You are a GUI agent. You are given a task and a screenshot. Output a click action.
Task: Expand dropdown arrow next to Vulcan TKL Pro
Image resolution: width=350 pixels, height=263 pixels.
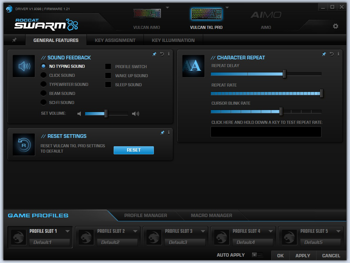pyautogui.click(x=227, y=7)
